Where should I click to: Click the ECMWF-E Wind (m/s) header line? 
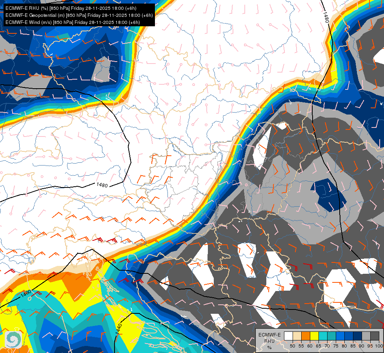pos(73,22)
